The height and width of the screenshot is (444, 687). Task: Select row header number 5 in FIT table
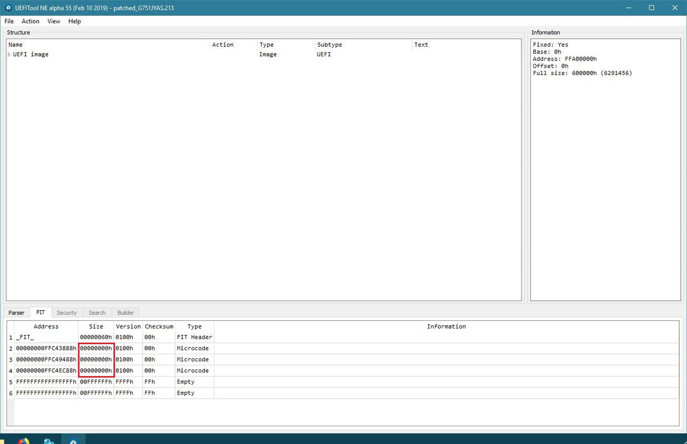[x=11, y=382]
